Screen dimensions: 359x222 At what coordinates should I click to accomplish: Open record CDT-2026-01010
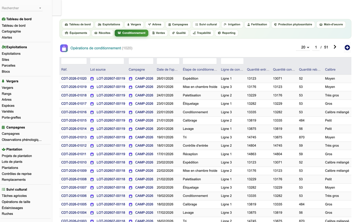[x=74, y=163]
